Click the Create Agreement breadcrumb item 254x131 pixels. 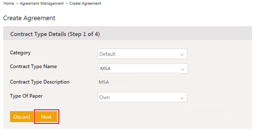pos(85,4)
